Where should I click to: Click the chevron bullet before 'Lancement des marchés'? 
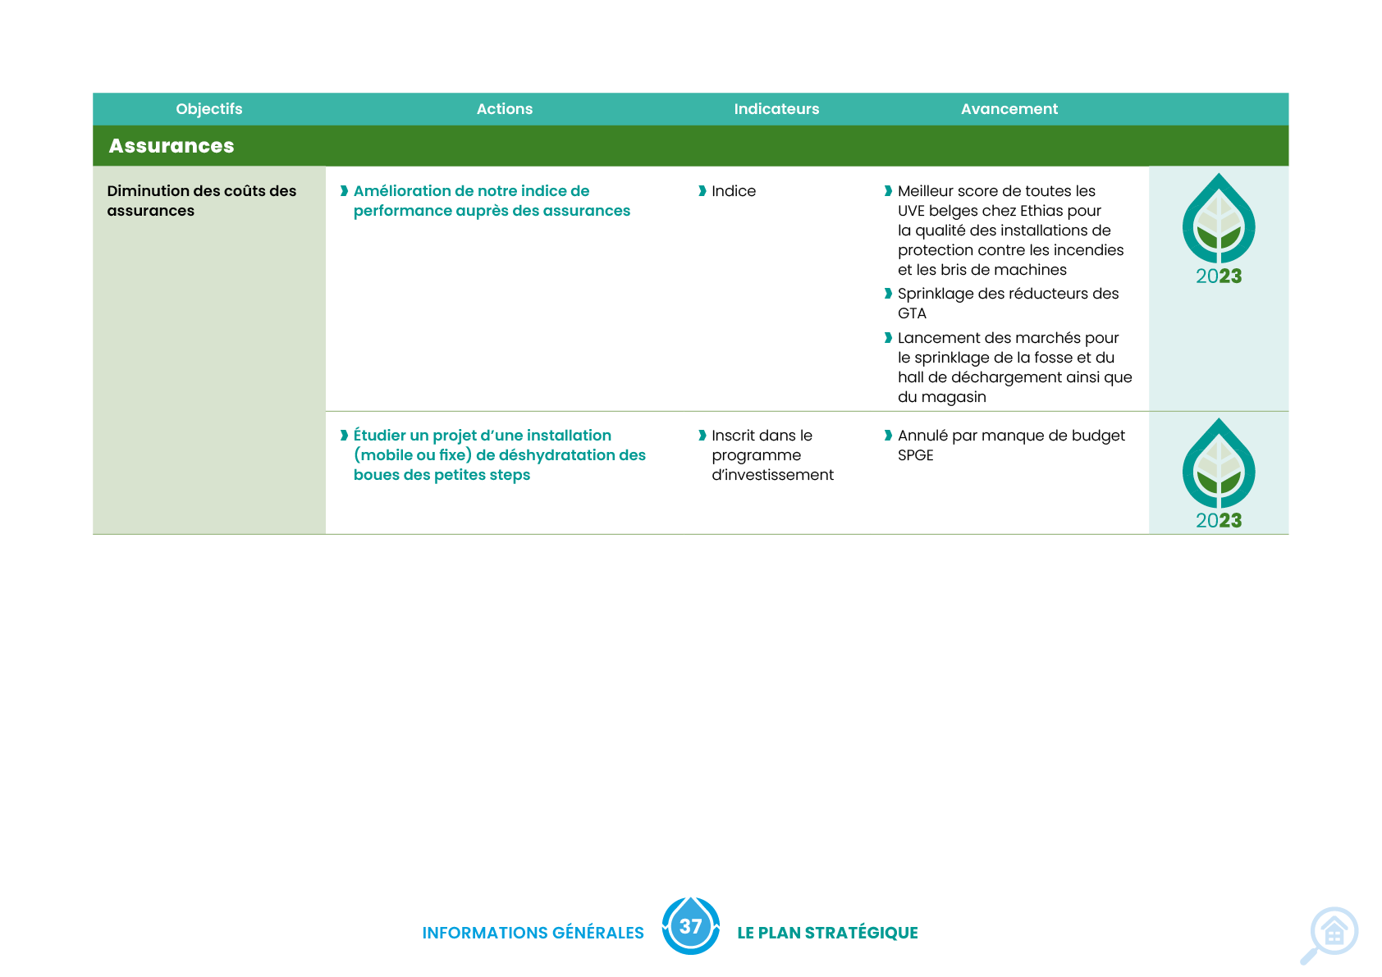[x=888, y=338]
